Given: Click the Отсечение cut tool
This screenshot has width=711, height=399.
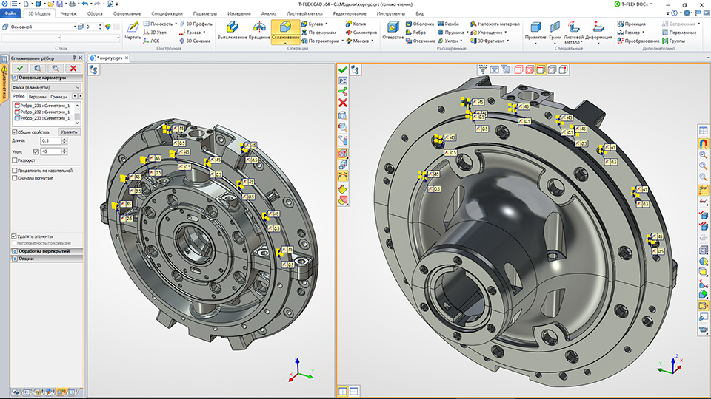Looking at the screenshot, I should pos(421,41).
